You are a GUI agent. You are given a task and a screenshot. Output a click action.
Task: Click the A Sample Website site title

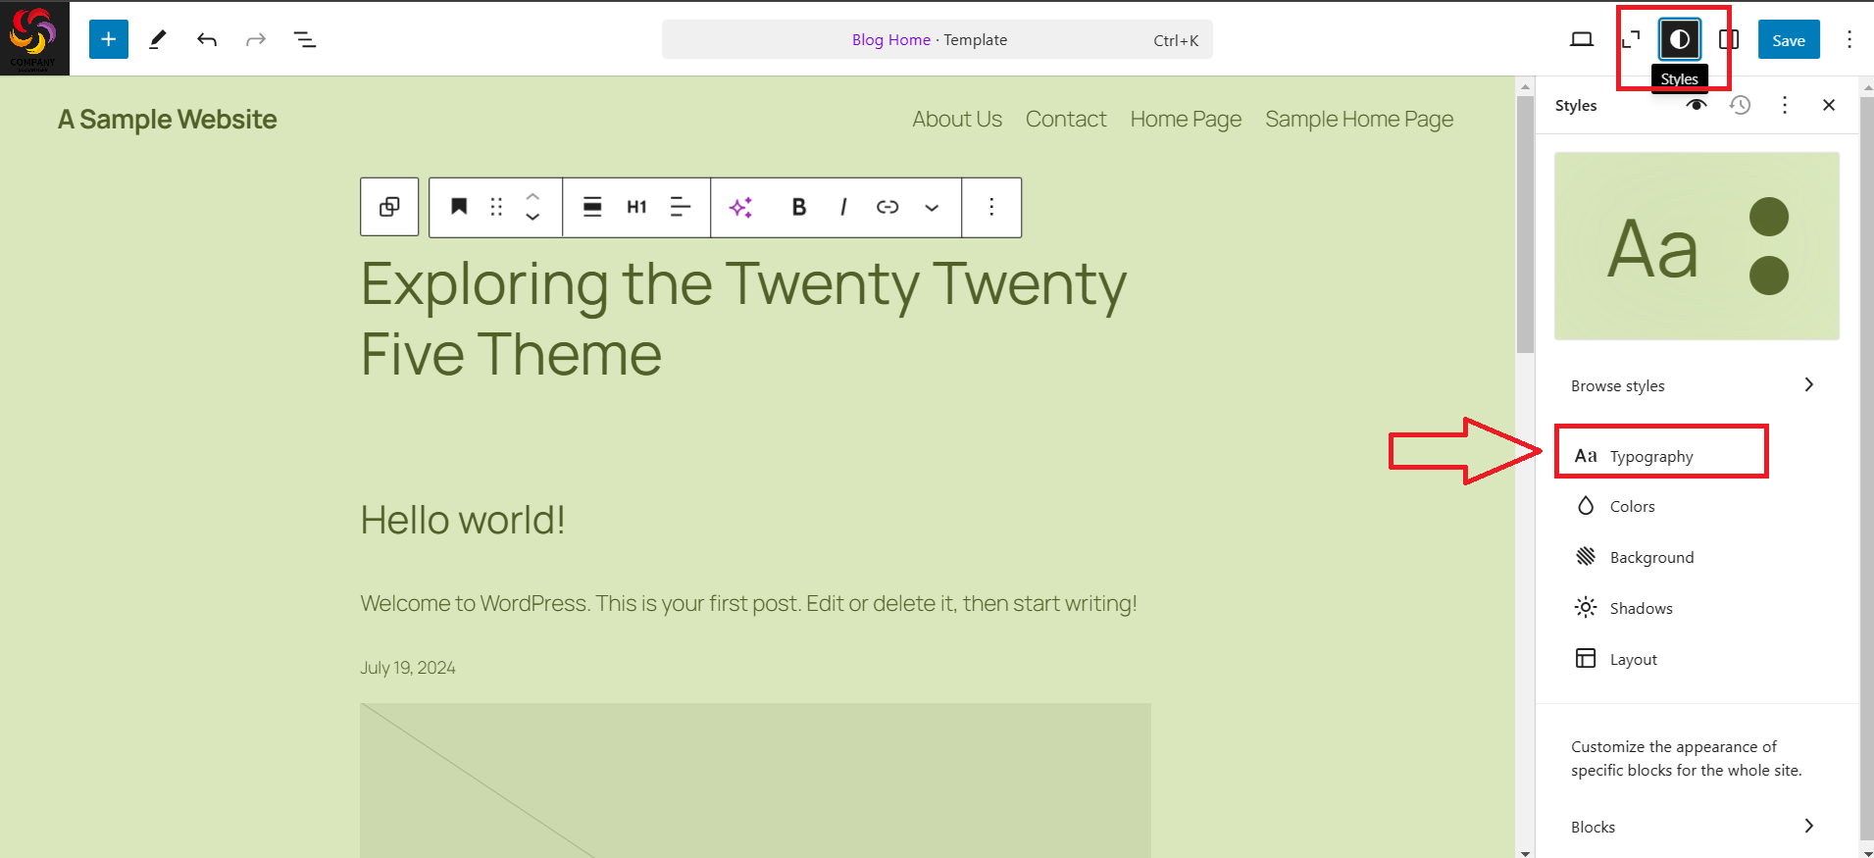168,120
